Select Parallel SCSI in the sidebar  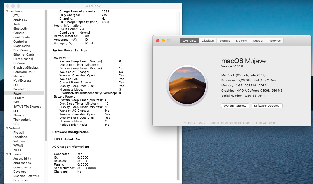pos(22,89)
